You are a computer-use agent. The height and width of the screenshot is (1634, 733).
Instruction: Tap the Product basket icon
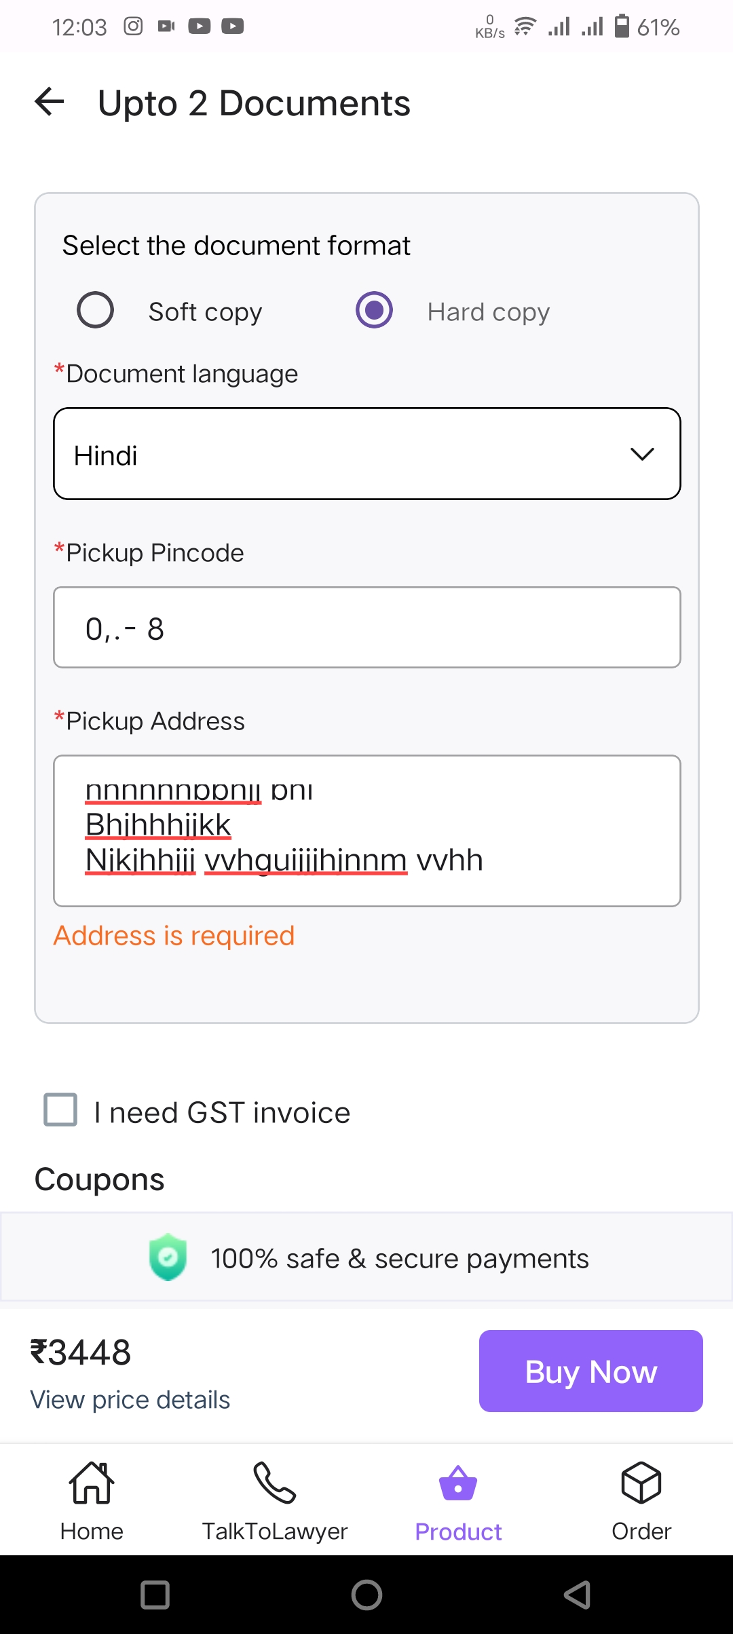pos(458,1483)
